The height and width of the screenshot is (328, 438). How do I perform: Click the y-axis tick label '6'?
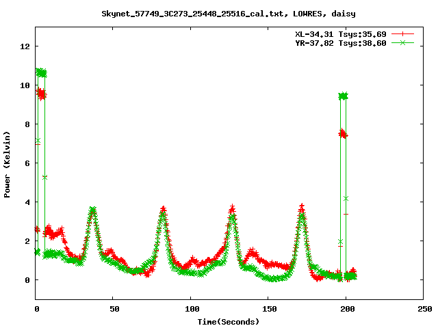[x=27, y=163]
